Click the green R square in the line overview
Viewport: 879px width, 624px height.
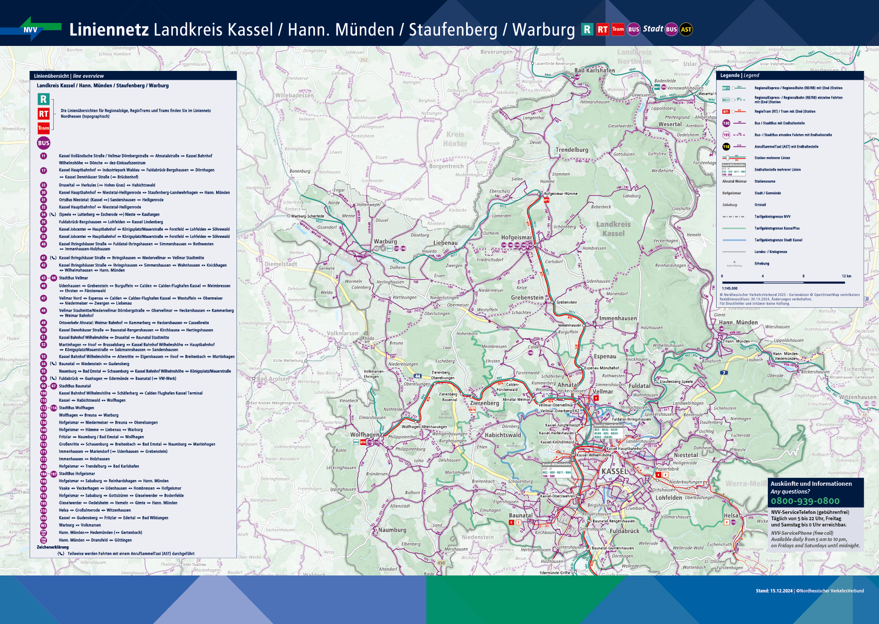[x=43, y=99]
